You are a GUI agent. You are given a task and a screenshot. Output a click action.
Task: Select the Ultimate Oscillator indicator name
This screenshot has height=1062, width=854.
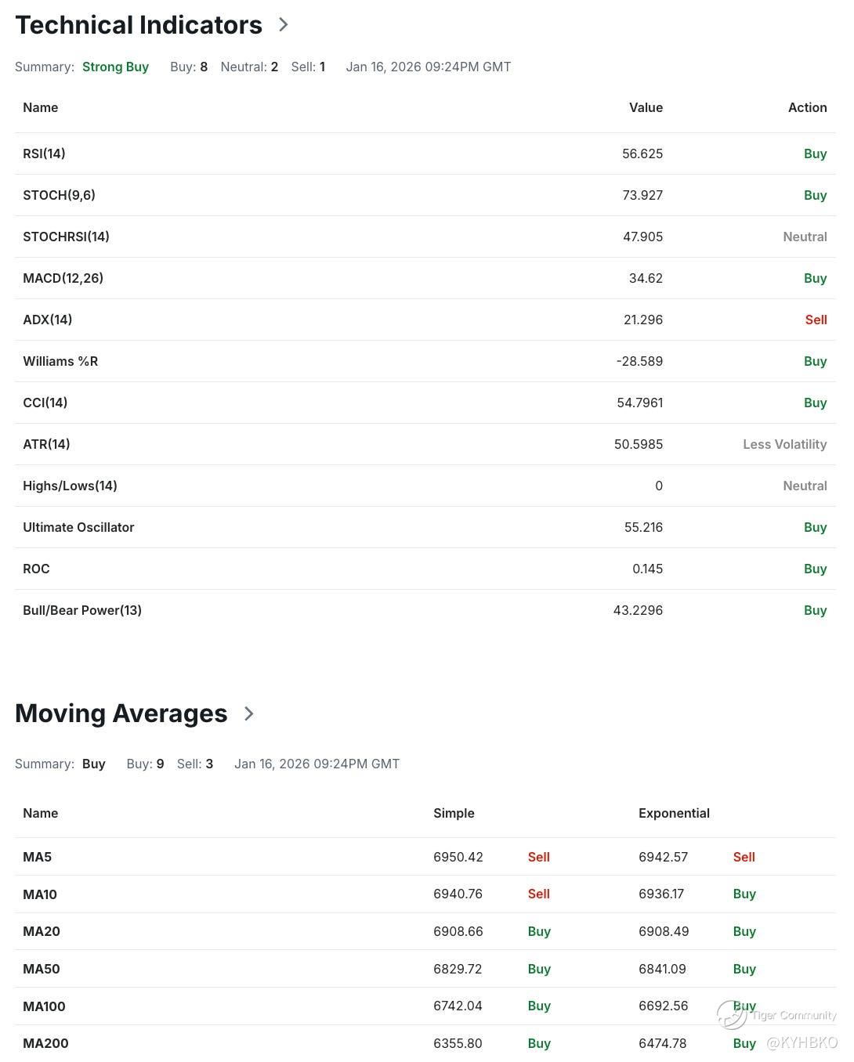(78, 527)
